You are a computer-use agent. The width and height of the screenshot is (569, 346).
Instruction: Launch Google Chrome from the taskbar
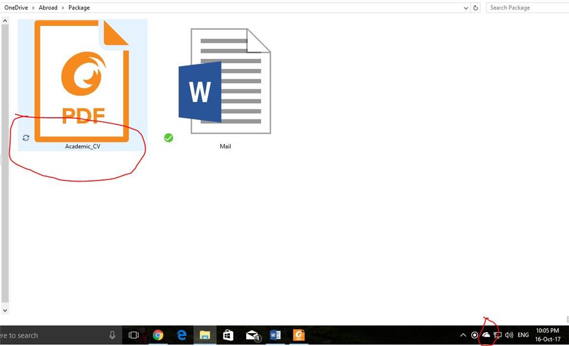click(158, 335)
